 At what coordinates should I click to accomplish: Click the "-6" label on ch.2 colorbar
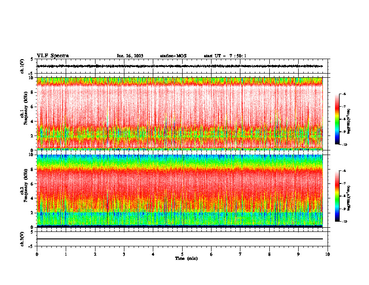pos(344,171)
